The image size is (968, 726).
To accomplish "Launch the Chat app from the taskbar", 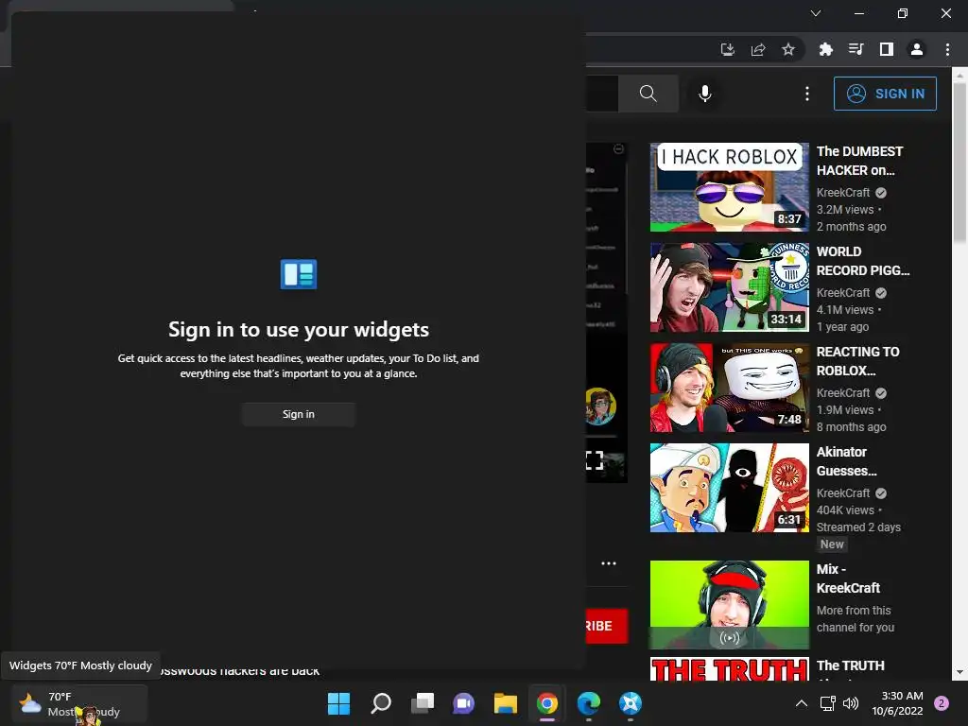I will click(463, 703).
